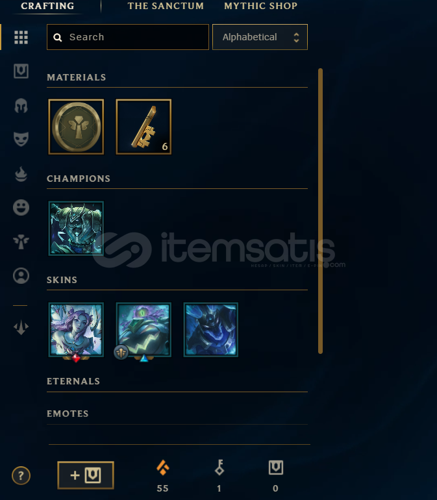Screen dimensions: 437x500
Task: Filter loot by skins mask icon
Action: coord(21,139)
